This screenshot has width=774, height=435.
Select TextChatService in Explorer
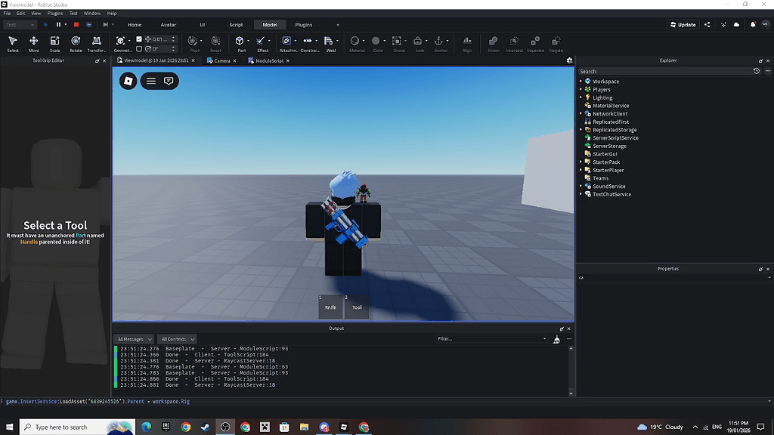coord(611,194)
